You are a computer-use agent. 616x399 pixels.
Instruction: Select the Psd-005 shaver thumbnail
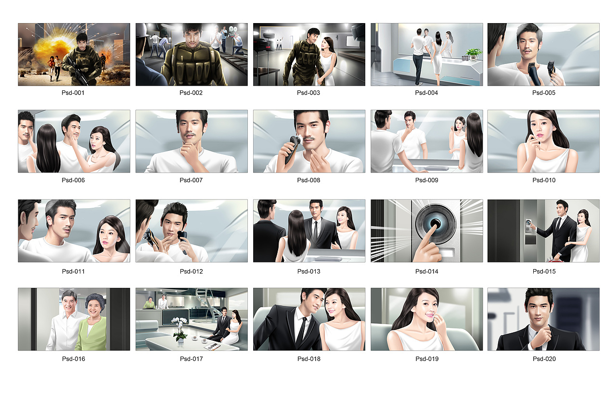click(544, 54)
